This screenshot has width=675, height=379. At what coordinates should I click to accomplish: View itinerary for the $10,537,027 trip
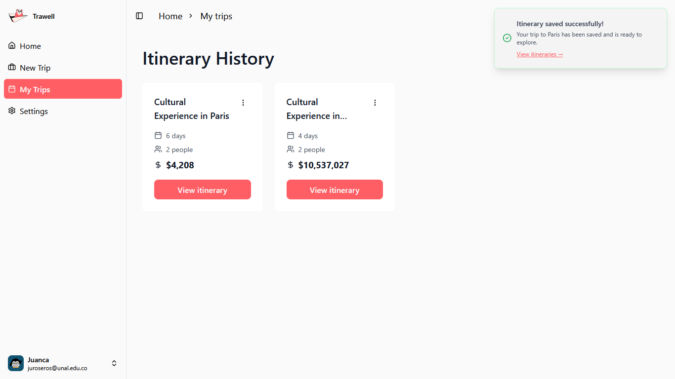tap(335, 190)
